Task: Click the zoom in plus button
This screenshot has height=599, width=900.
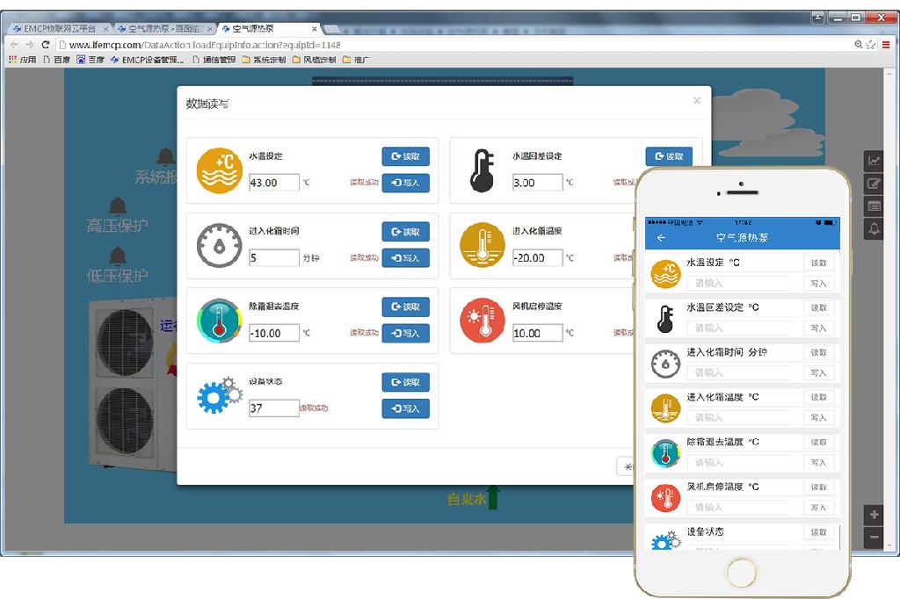Action: [x=874, y=515]
